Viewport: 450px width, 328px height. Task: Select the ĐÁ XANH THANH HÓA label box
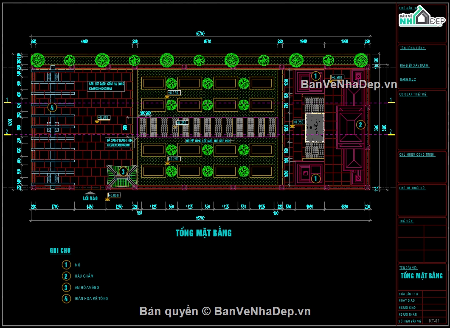(119, 143)
